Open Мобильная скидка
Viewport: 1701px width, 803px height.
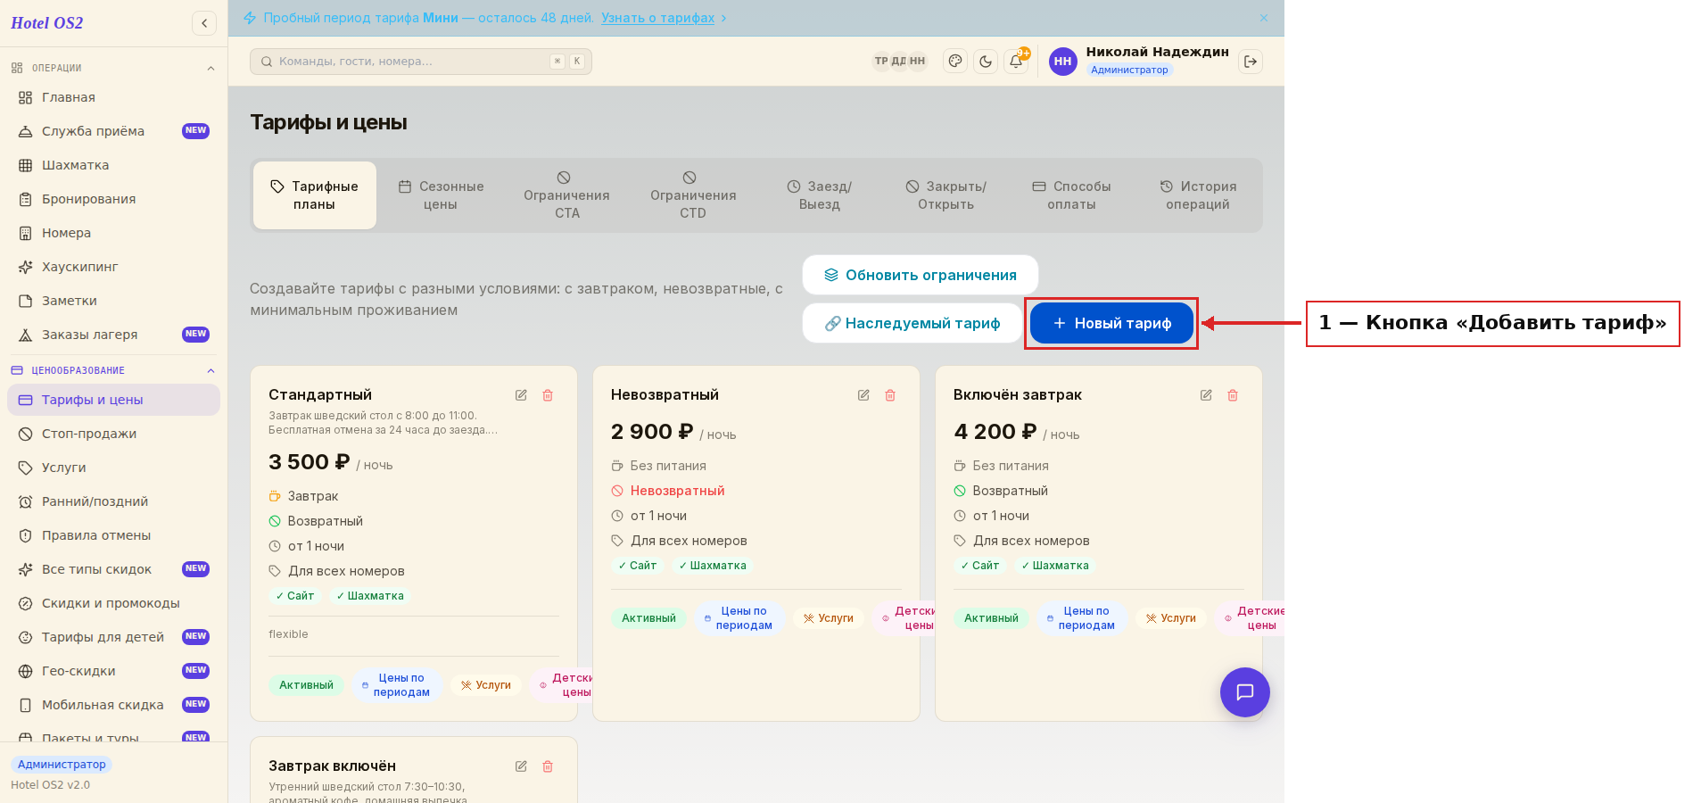click(113, 705)
